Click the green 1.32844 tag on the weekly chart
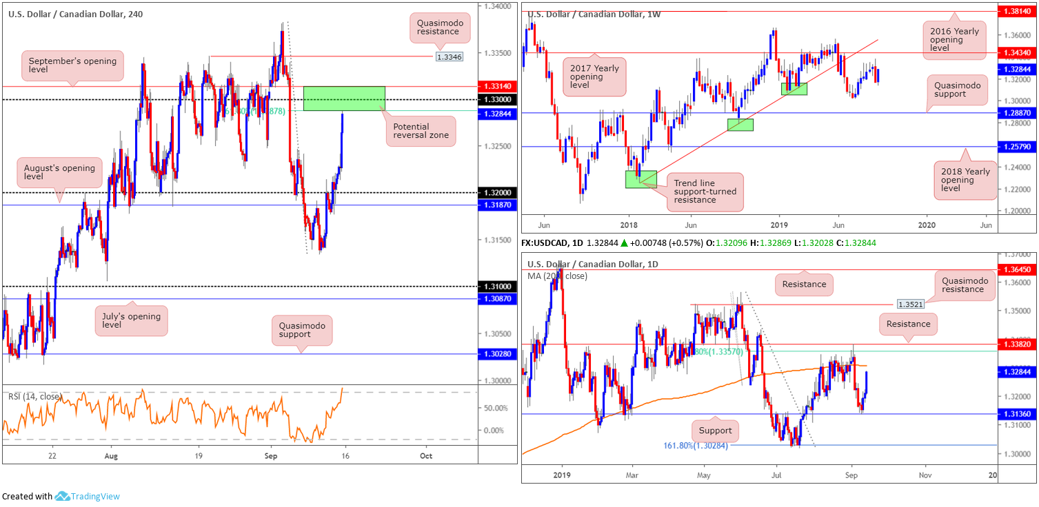1039x507 pixels. 1017,69
